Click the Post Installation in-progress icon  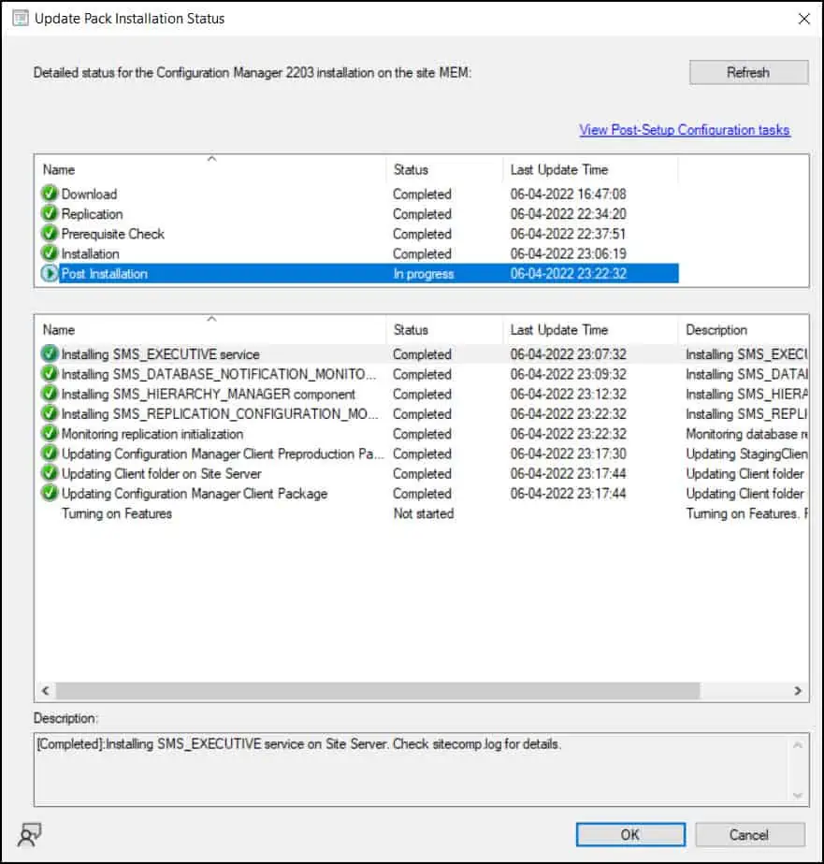pos(49,273)
